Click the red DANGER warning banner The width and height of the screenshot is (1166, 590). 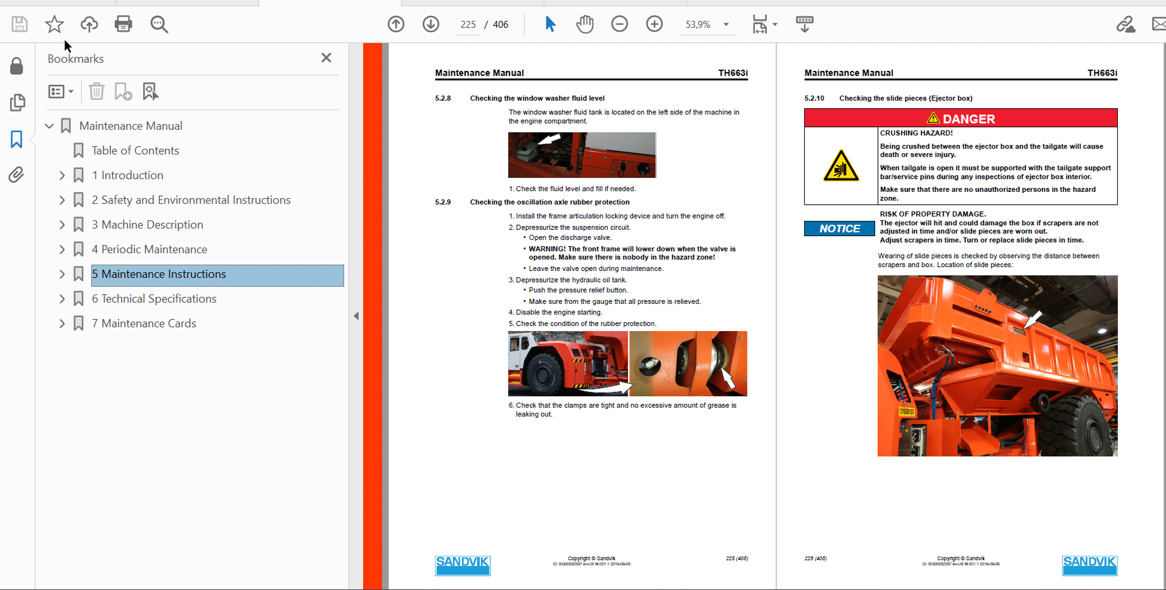(961, 118)
